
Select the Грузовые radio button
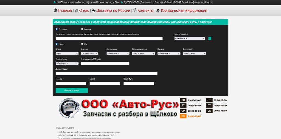click(82, 29)
